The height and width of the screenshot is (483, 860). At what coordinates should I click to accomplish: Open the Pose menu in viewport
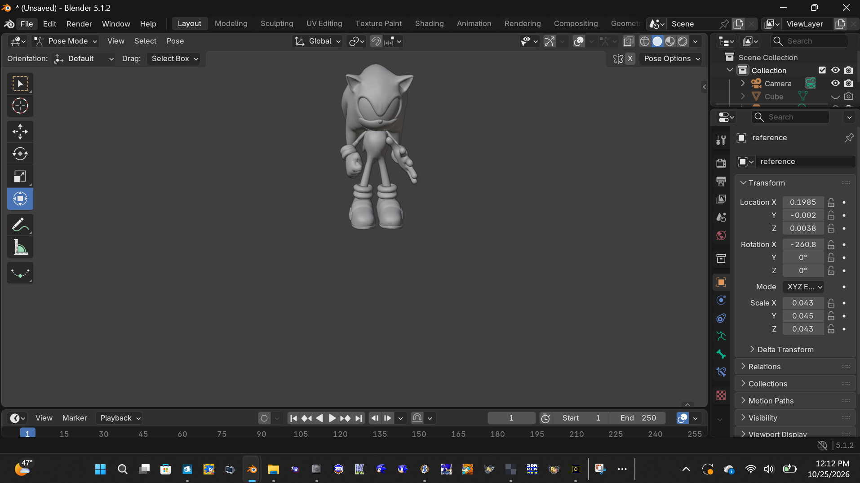(x=175, y=41)
